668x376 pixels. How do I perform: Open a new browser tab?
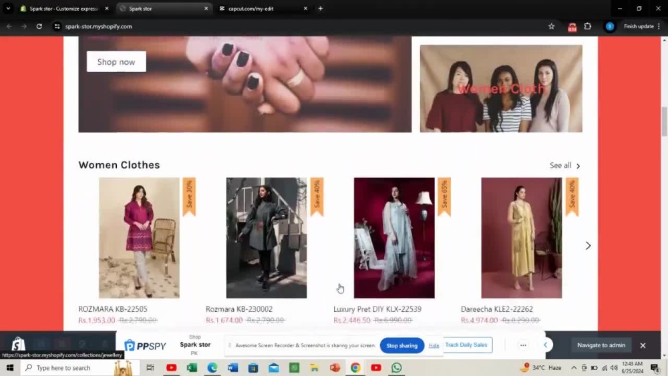point(321,9)
